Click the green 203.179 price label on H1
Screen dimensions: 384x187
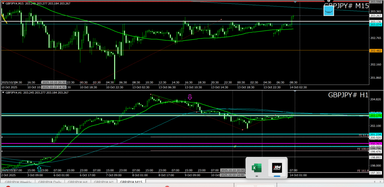tap(376, 116)
